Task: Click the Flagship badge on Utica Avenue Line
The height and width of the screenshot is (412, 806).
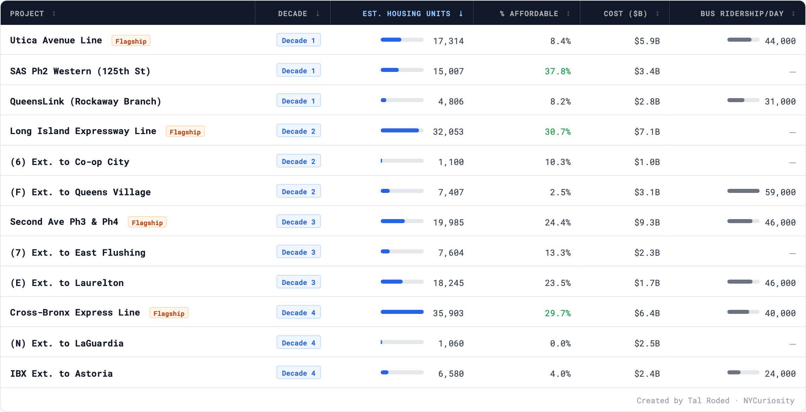Action: (x=131, y=41)
